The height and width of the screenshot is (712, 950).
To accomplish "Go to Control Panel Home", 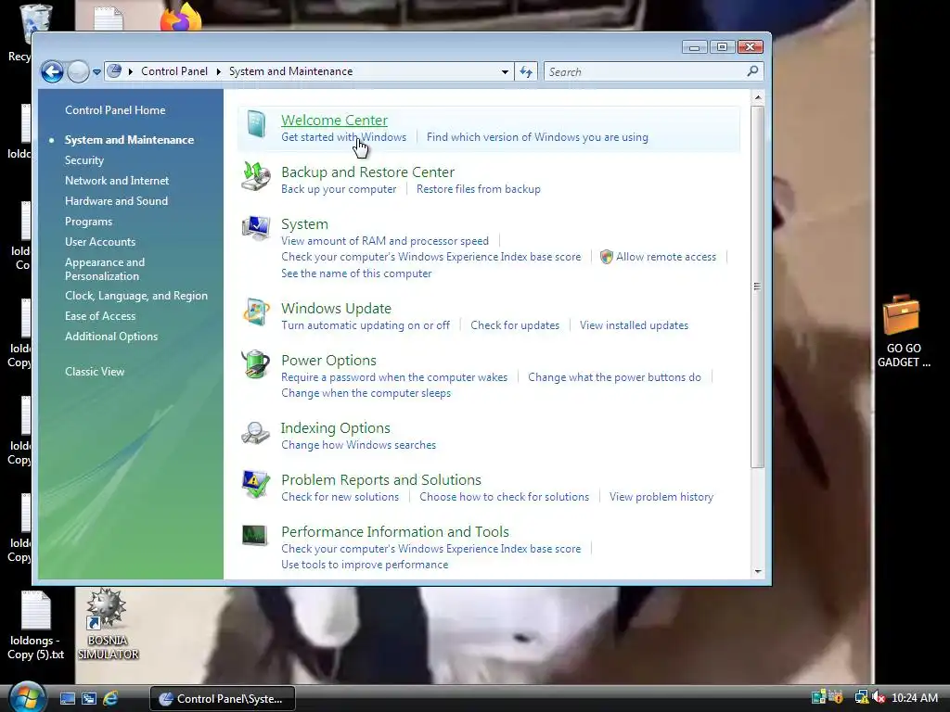I will pyautogui.click(x=115, y=110).
